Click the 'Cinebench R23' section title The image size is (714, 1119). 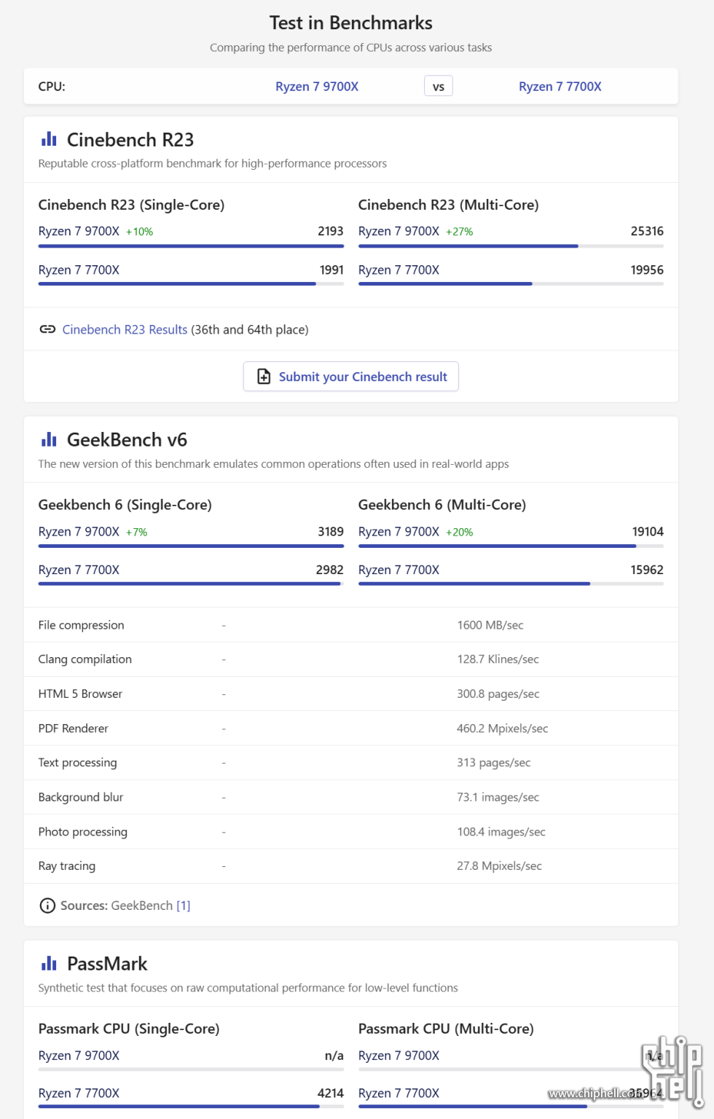[130, 140]
